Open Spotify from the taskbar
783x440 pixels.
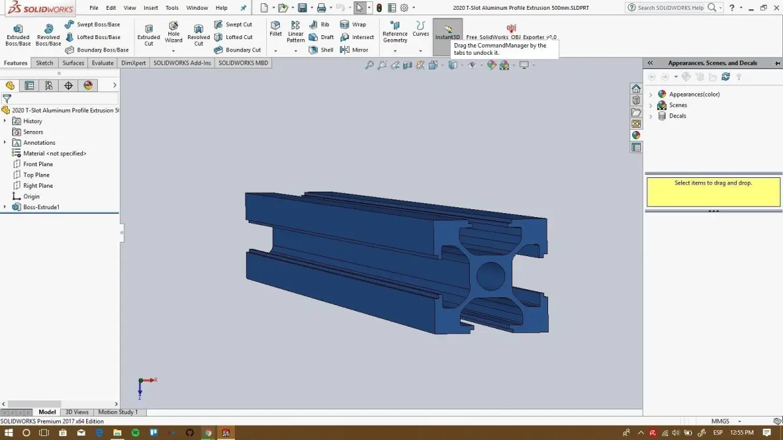136,433
